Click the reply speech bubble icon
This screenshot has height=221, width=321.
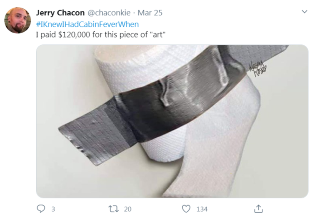point(41,209)
